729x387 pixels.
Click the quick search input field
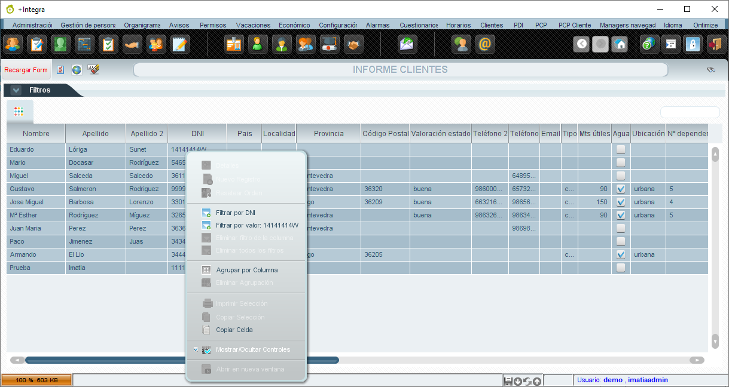click(690, 112)
